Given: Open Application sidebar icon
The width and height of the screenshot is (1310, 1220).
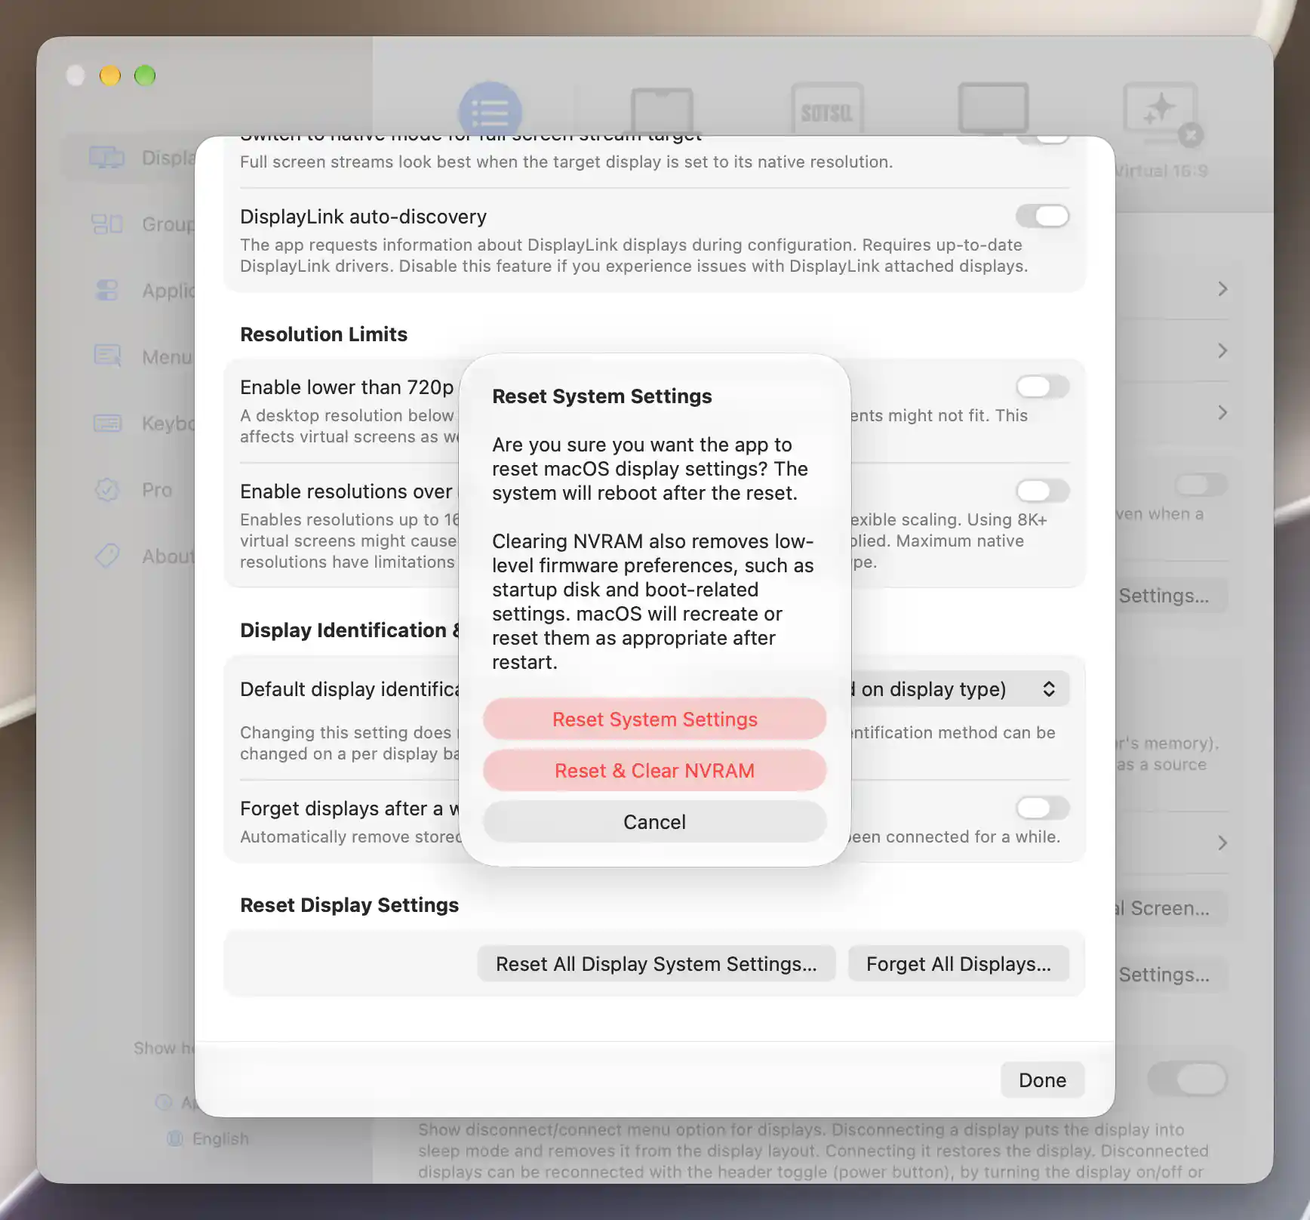Looking at the screenshot, I should tap(107, 291).
